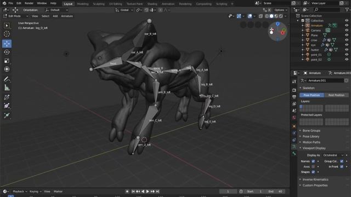The height and width of the screenshot is (197, 351).
Task: Click current frame number field
Action: pos(228,192)
